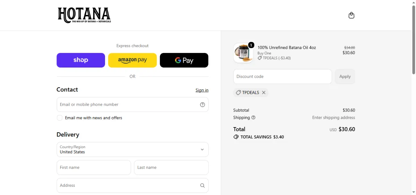Open the shopping bag cart icon
The image size is (416, 195).
[x=351, y=15]
